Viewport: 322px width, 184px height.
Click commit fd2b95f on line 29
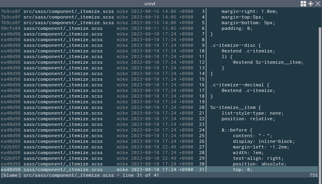coord(11,159)
